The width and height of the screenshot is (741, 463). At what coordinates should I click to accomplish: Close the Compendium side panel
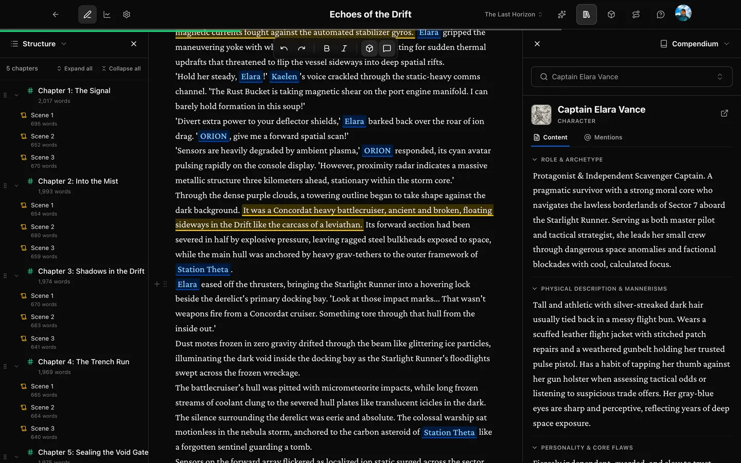pyautogui.click(x=537, y=44)
